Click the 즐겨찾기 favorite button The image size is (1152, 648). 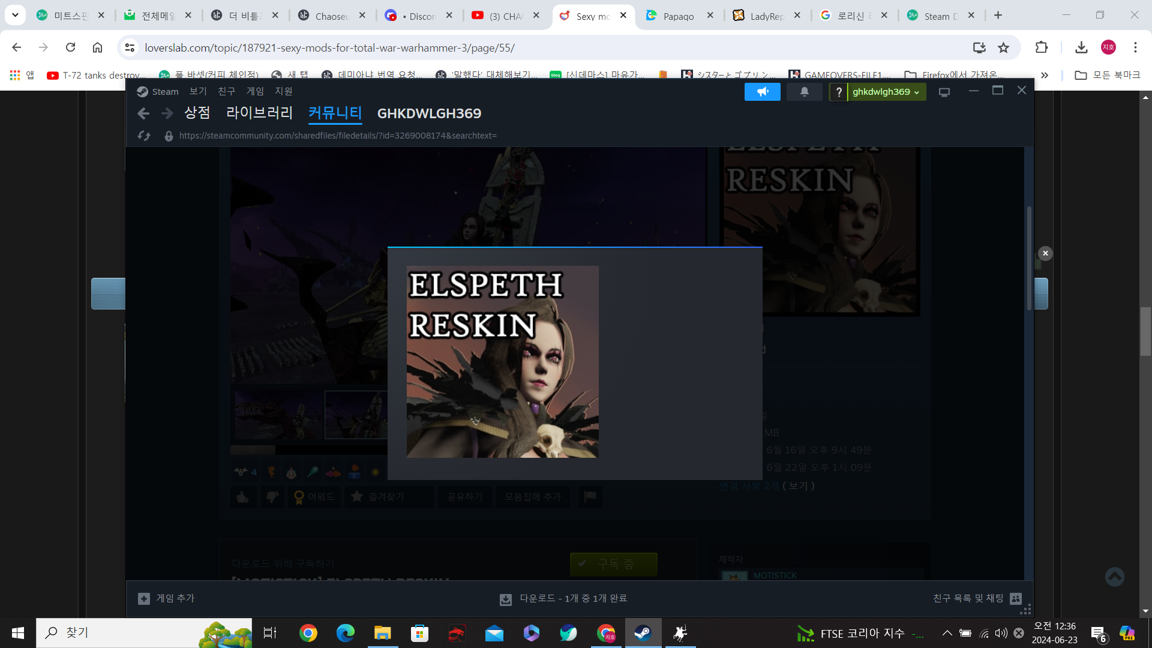click(389, 497)
